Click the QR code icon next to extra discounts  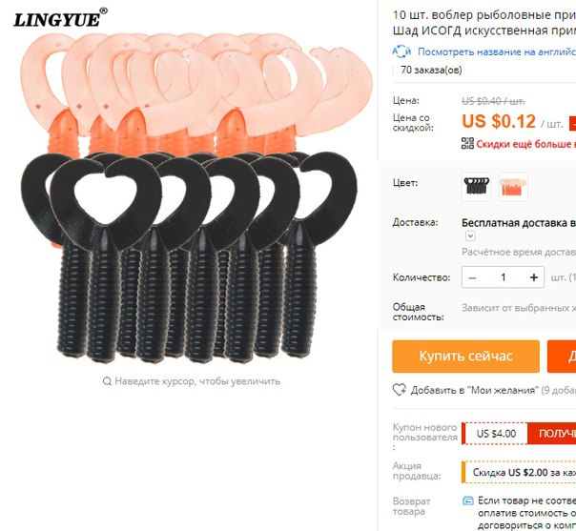(x=467, y=144)
